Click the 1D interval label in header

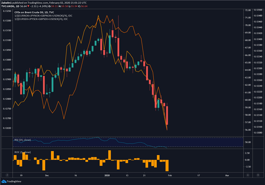pos(18,6)
